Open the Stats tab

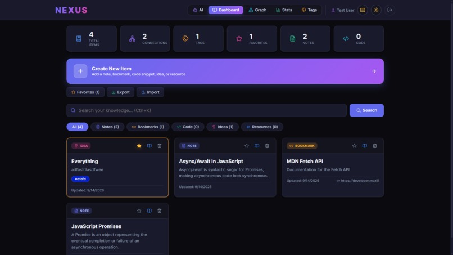[x=284, y=10]
